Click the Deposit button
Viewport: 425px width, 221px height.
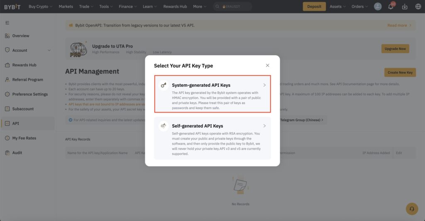pos(314,7)
